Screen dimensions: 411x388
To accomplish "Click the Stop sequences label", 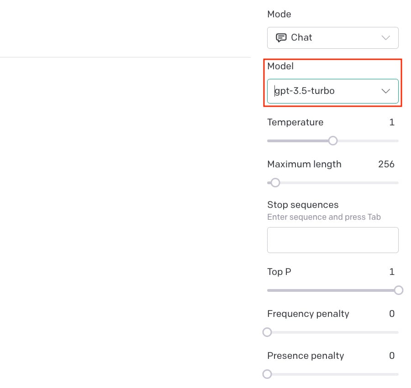I will (x=303, y=205).
